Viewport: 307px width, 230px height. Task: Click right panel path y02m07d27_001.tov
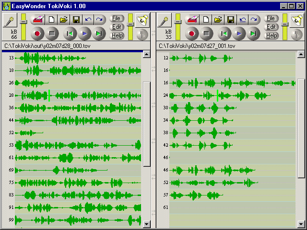[211, 46]
